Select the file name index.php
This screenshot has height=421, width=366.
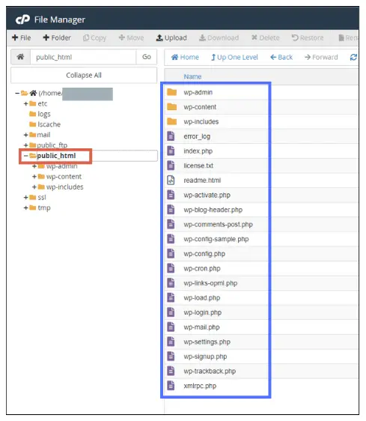pos(198,151)
